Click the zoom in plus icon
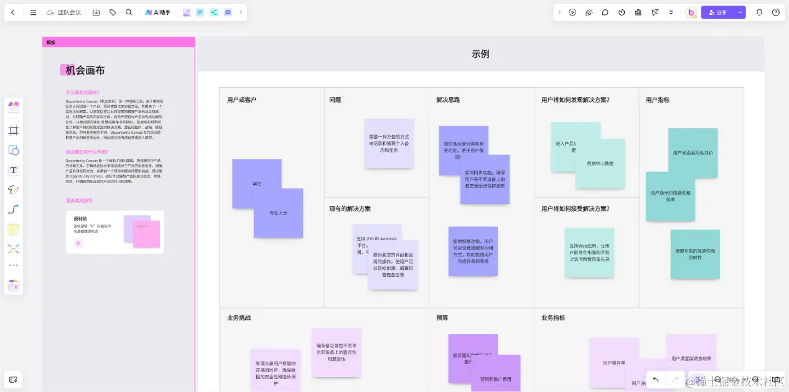The width and height of the screenshot is (789, 392). tap(755, 380)
